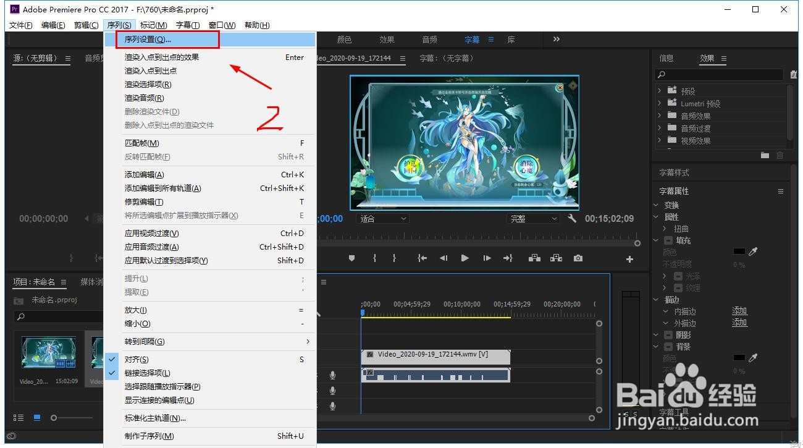Search in the effects panel field
Viewport: 803px width, 448px height.
coord(720,75)
